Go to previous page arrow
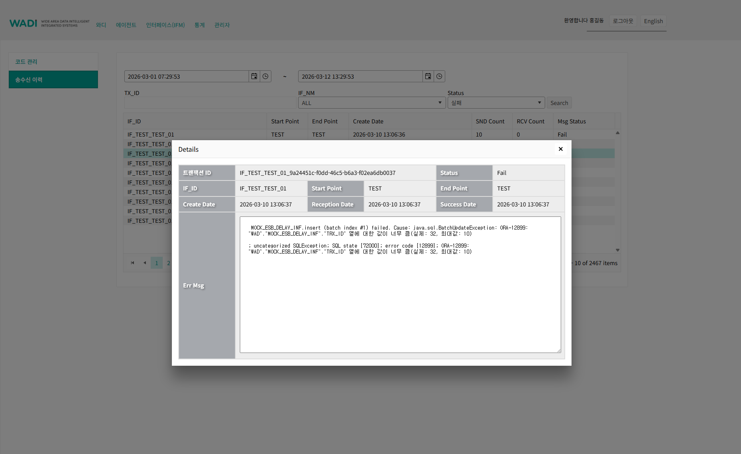The image size is (741, 454). pos(145,263)
